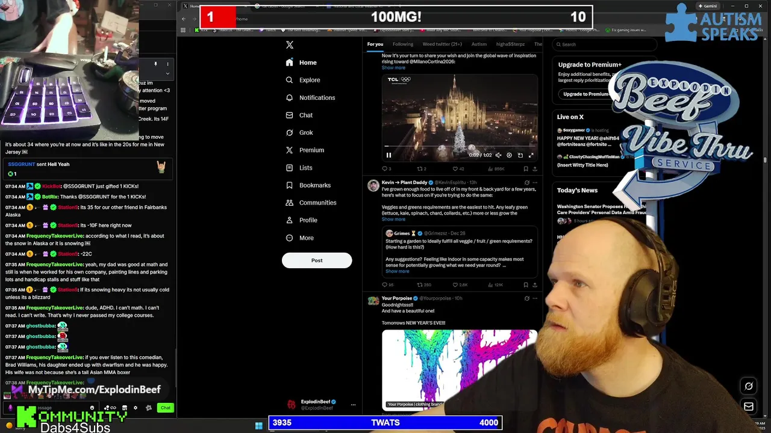Screen dimensions: 771x433
Task: Collapse the pinned message chevron in chat
Action: 167,73
